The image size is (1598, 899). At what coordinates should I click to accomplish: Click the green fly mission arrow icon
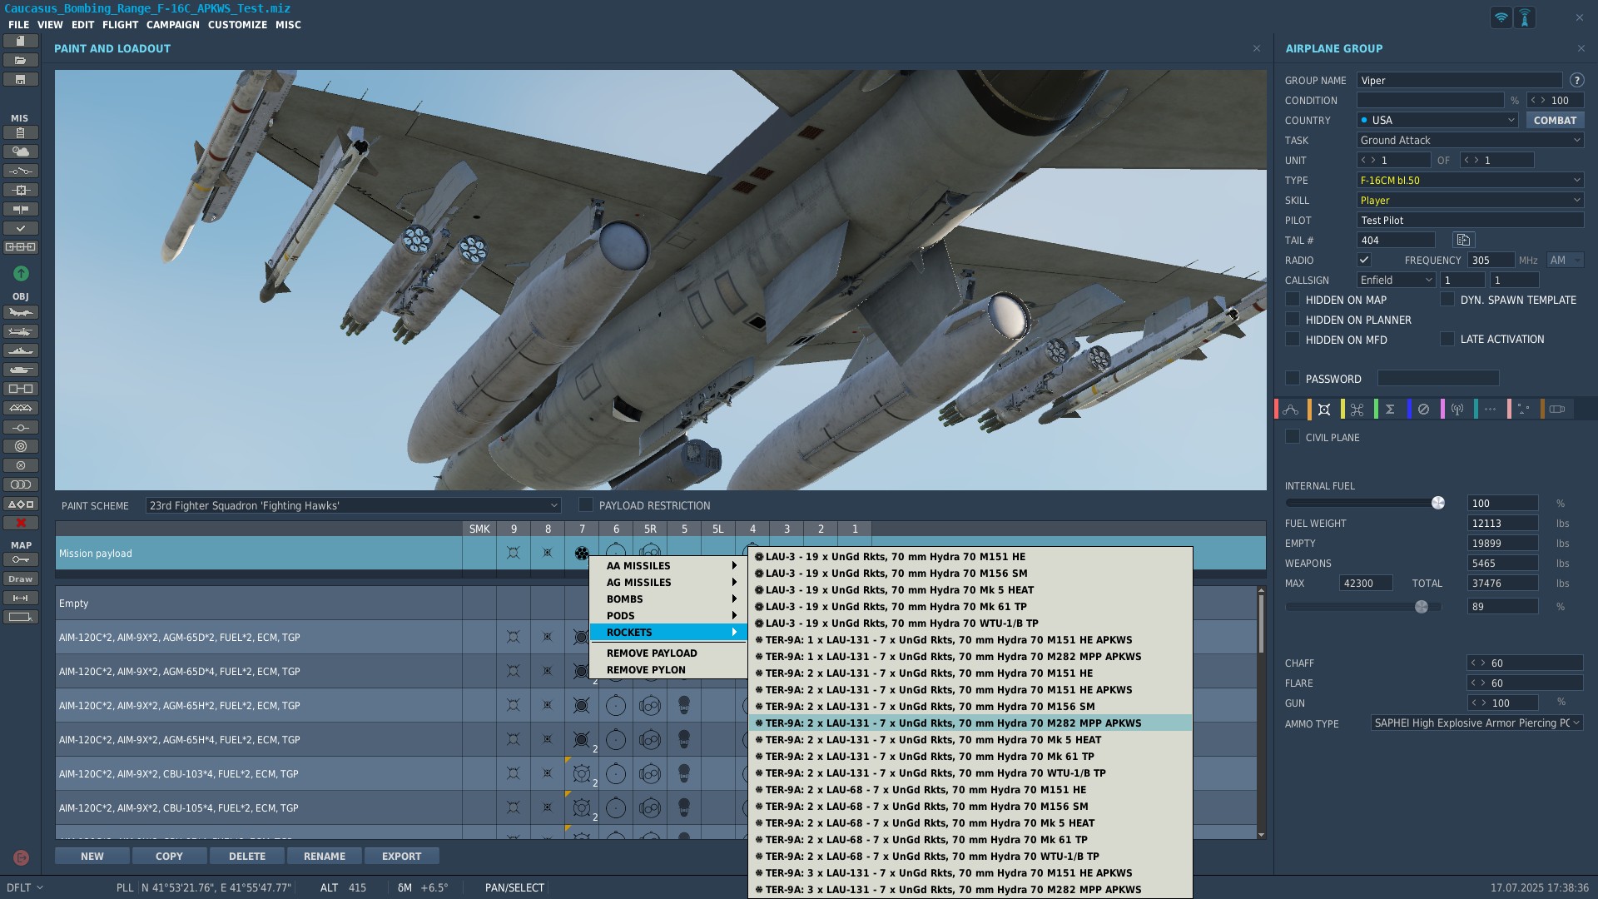[x=21, y=274]
